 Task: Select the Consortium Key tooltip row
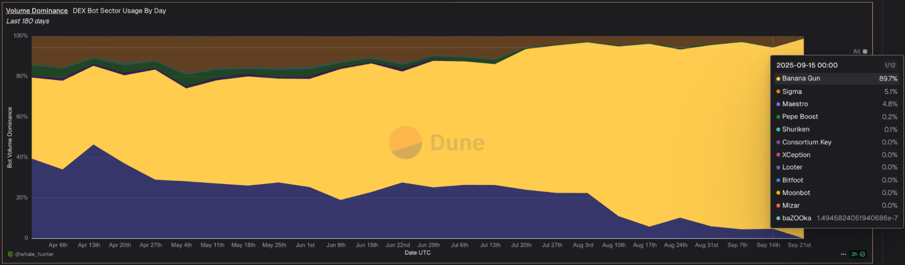tap(837, 142)
